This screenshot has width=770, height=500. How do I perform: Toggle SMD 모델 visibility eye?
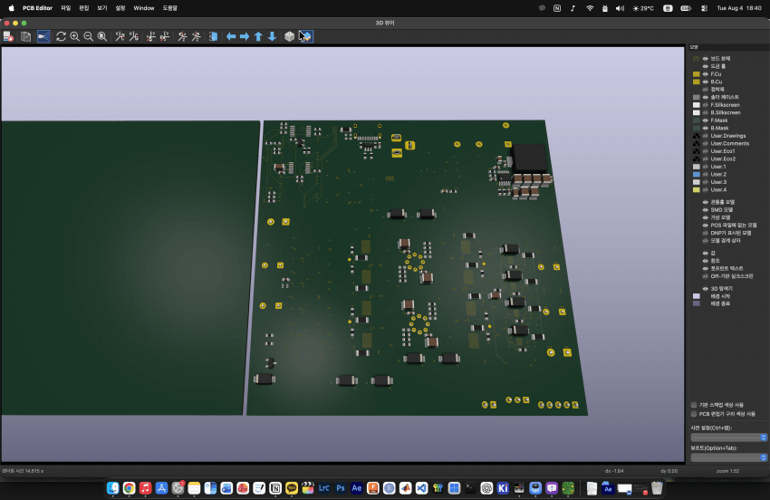705,210
